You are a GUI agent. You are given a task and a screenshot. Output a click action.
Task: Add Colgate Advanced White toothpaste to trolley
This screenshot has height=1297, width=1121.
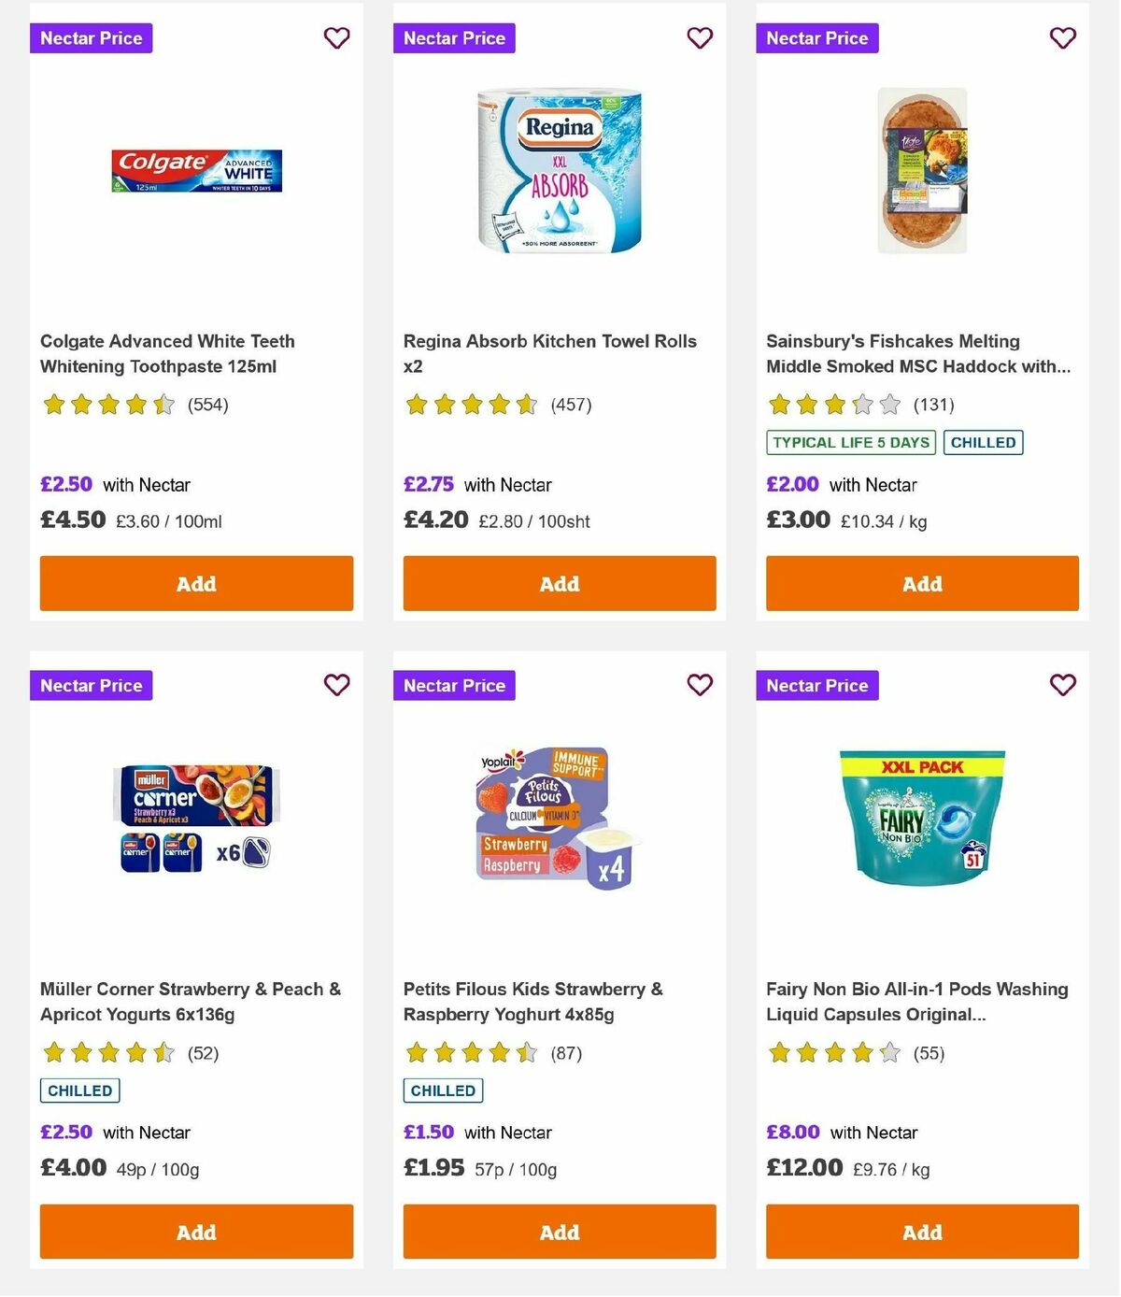coord(195,583)
